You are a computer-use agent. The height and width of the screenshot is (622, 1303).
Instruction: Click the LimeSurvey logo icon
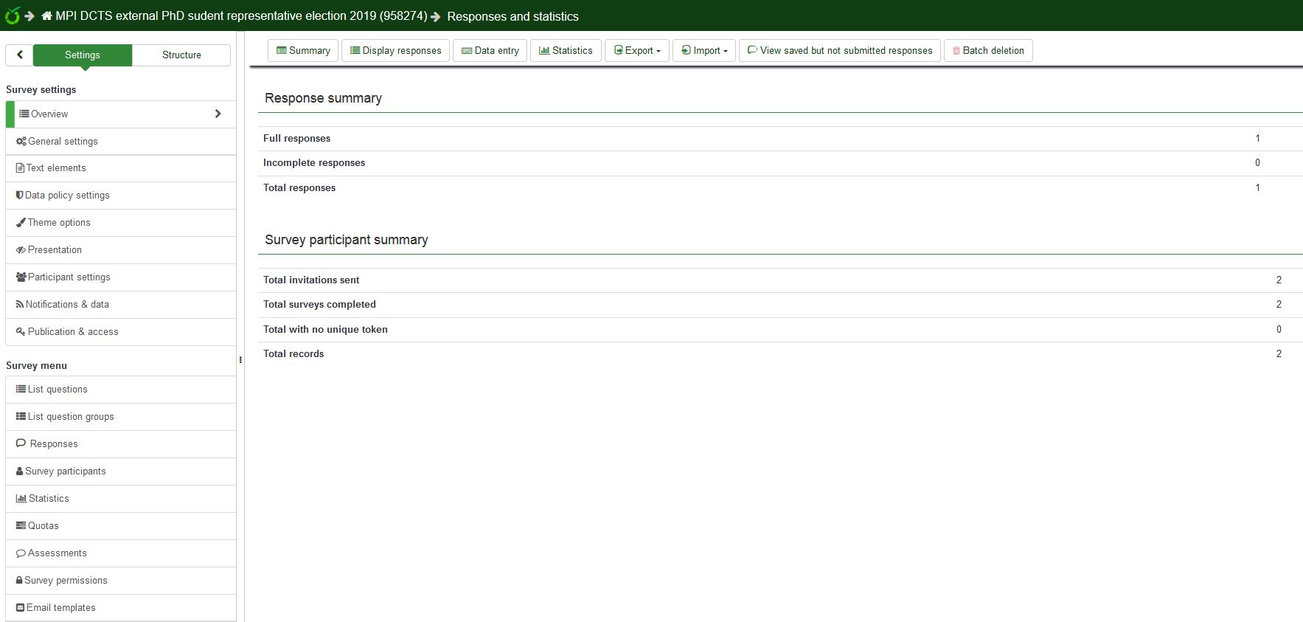click(x=12, y=15)
